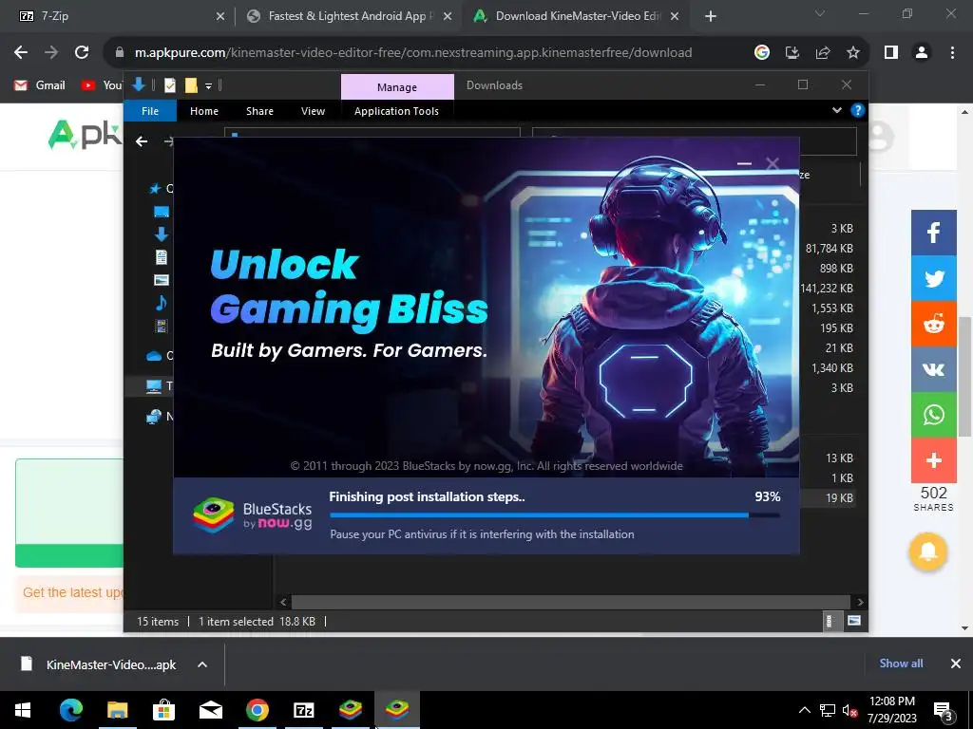Open 7-Zip from the taskbar
The width and height of the screenshot is (973, 729).
[303, 710]
